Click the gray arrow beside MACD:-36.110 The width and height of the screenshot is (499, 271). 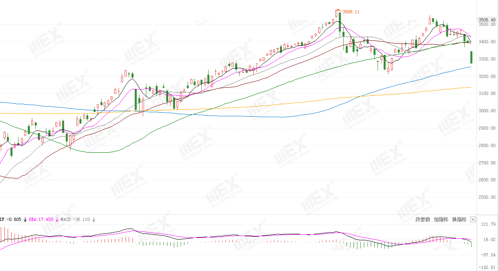[94, 220]
